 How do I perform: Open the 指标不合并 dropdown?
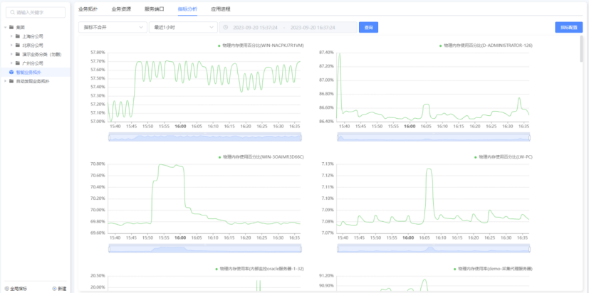(113, 28)
